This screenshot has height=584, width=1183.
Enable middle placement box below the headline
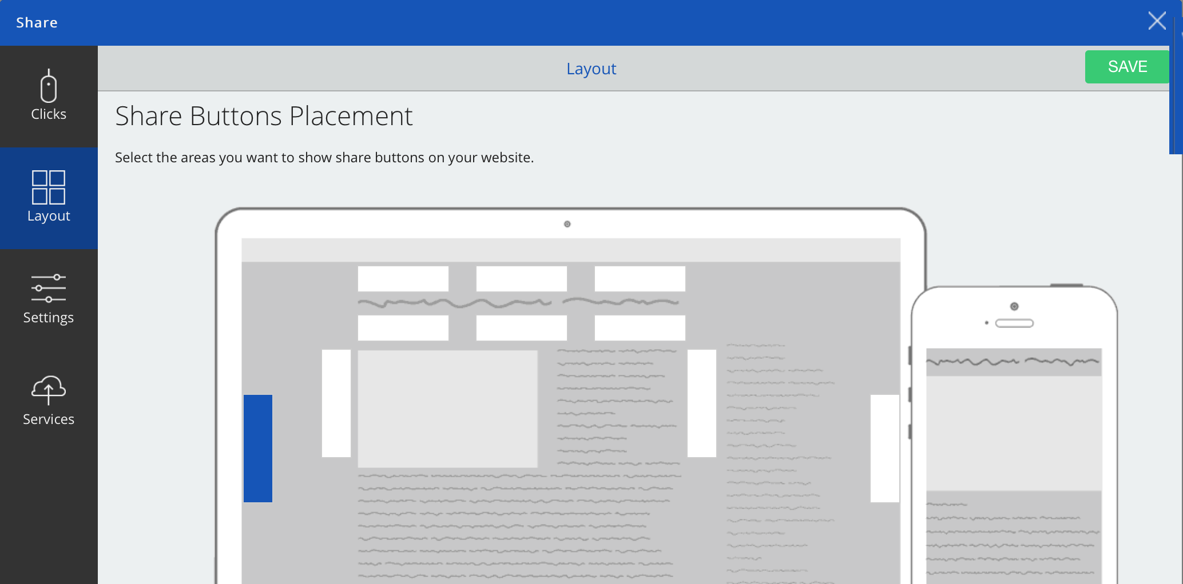522,328
